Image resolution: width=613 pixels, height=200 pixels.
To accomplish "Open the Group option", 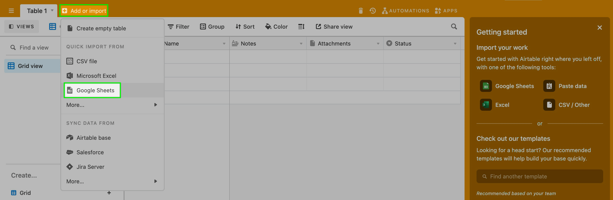I will pos(212,27).
